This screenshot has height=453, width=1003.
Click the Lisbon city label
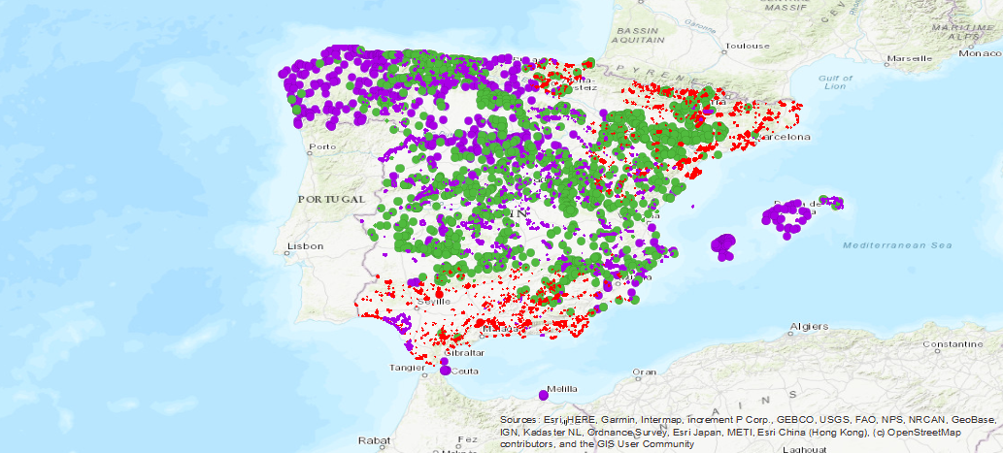click(304, 246)
